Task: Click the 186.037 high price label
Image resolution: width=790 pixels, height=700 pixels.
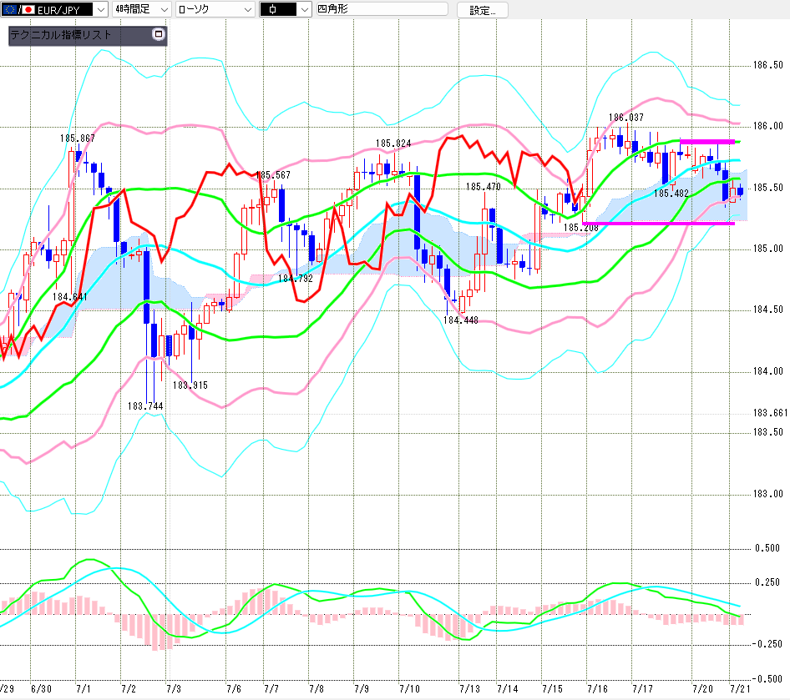Action: [625, 118]
